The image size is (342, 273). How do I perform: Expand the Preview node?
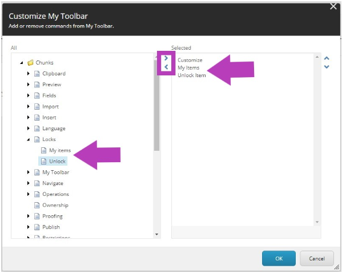(x=28, y=85)
